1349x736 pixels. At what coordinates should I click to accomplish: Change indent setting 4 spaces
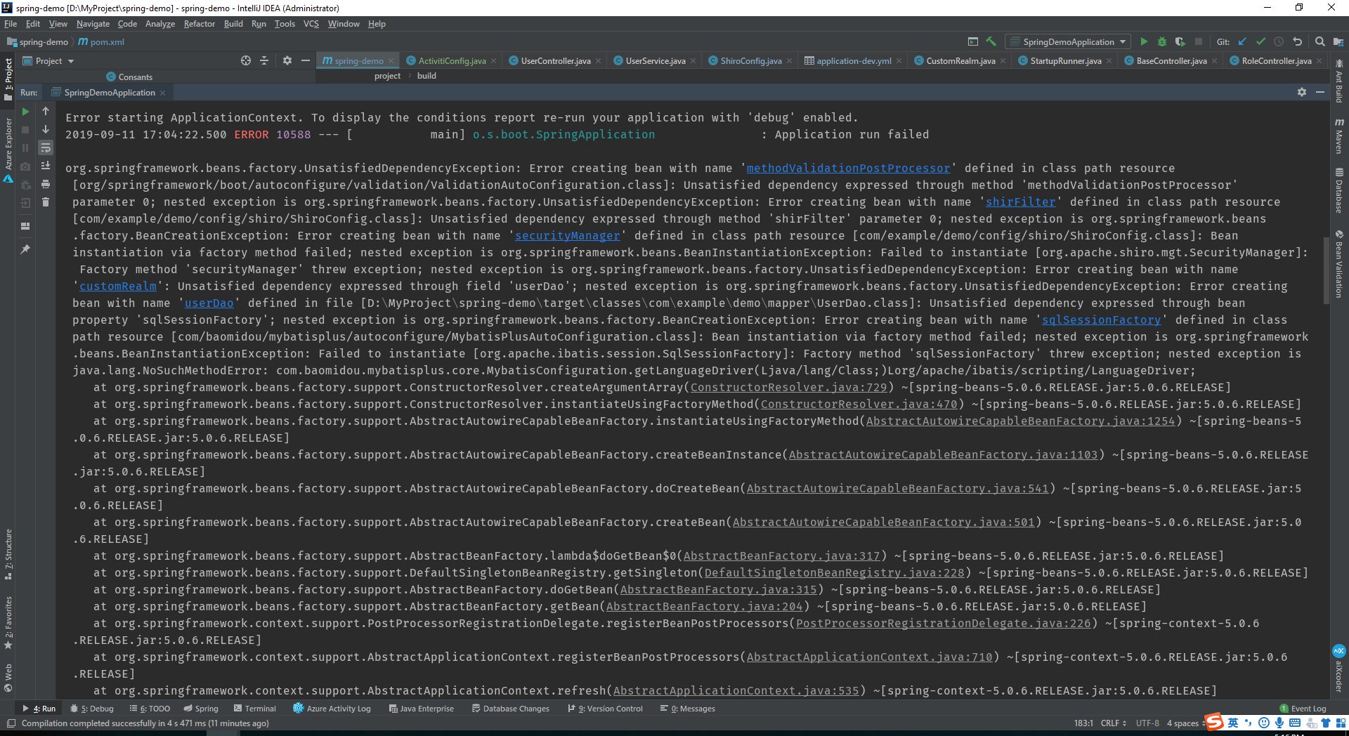(x=1185, y=723)
